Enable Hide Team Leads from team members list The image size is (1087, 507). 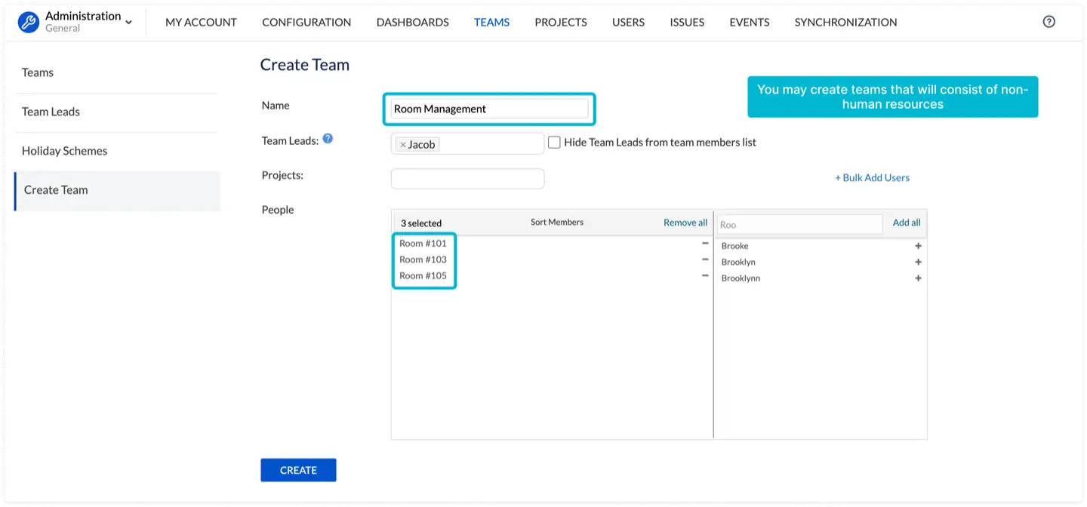click(x=554, y=142)
